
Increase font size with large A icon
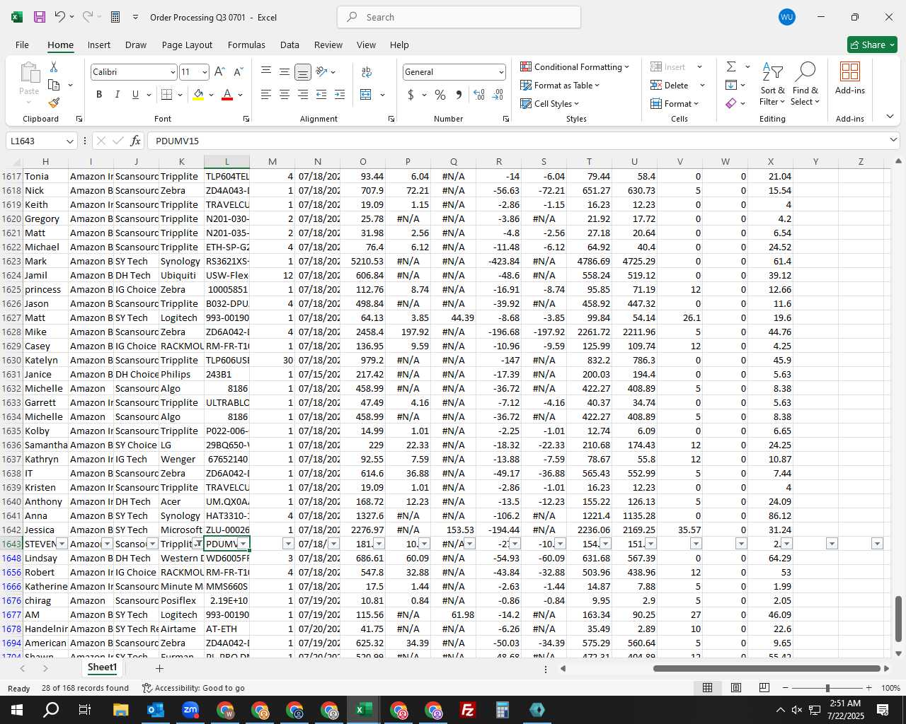(x=219, y=72)
